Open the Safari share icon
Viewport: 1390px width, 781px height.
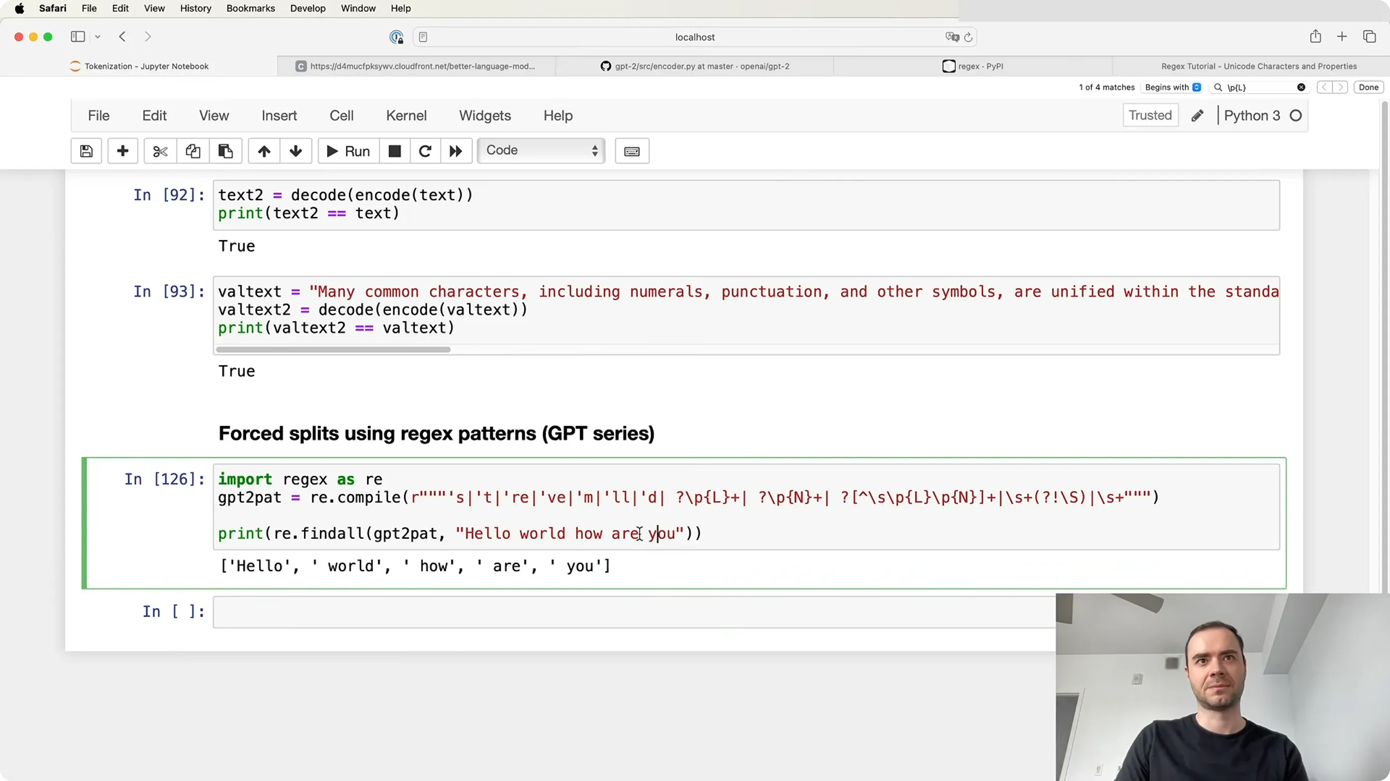tap(1316, 37)
